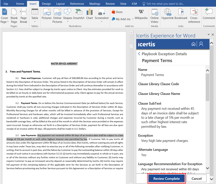Open the Wikipedia add-in

coord(141,15)
